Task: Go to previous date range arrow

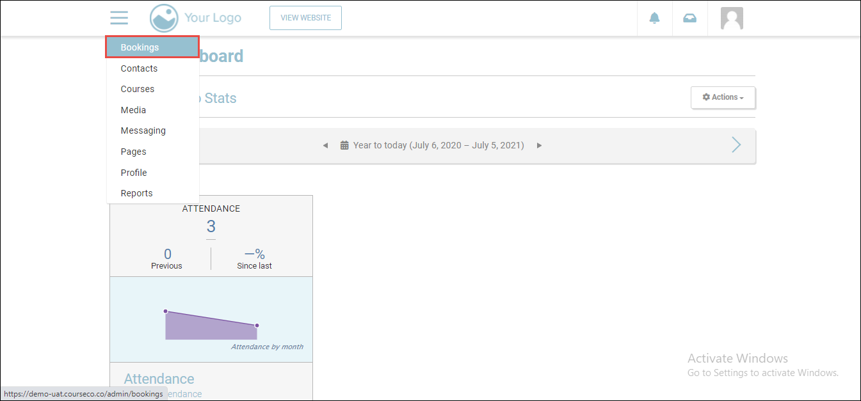Action: 325,146
